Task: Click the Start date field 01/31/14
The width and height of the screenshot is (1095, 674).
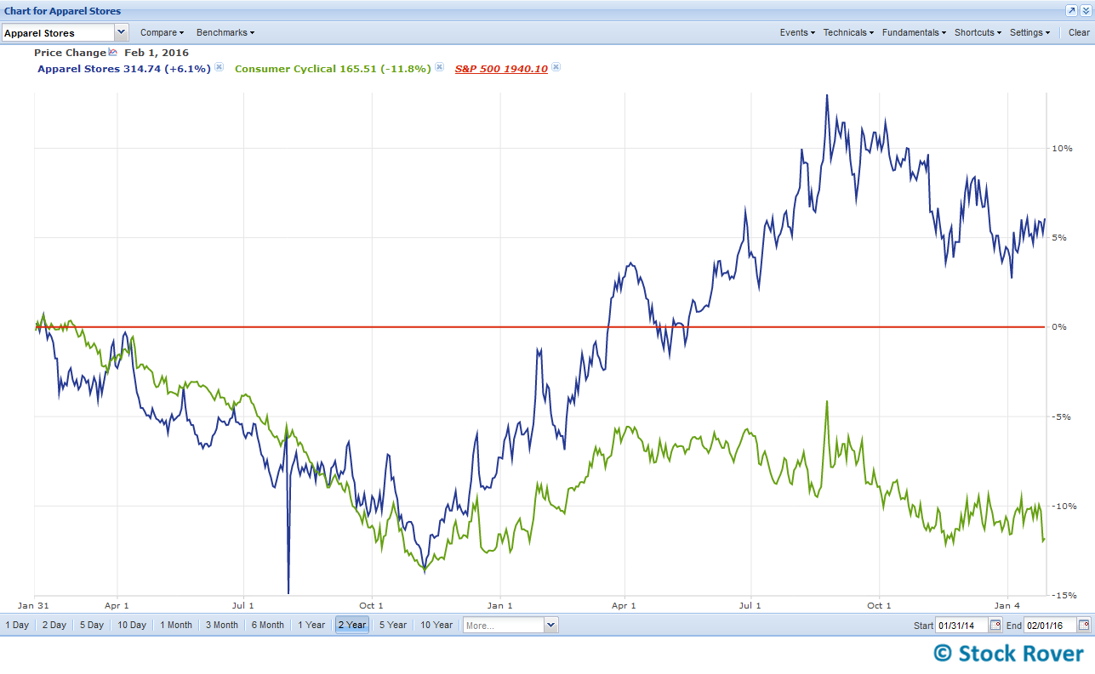Action: [961, 625]
